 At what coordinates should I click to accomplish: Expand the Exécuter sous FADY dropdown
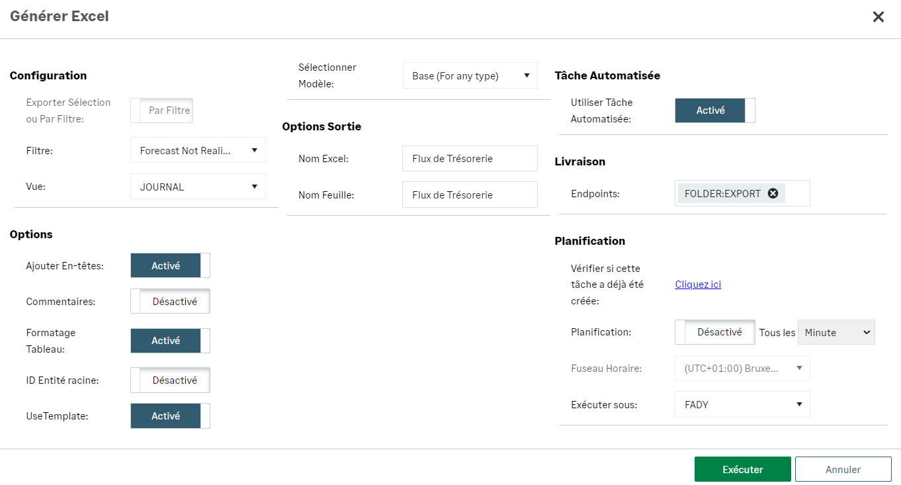click(x=742, y=404)
